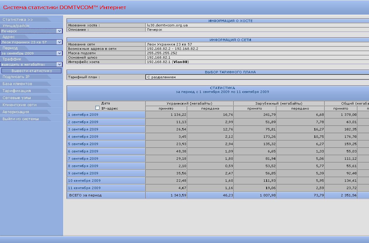Expand the Трафик units dropdown
The width and height of the screenshot is (369, 243).
coord(59,64)
